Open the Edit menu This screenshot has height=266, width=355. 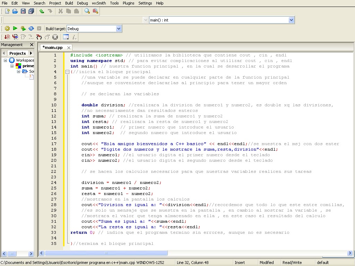point(15,3)
